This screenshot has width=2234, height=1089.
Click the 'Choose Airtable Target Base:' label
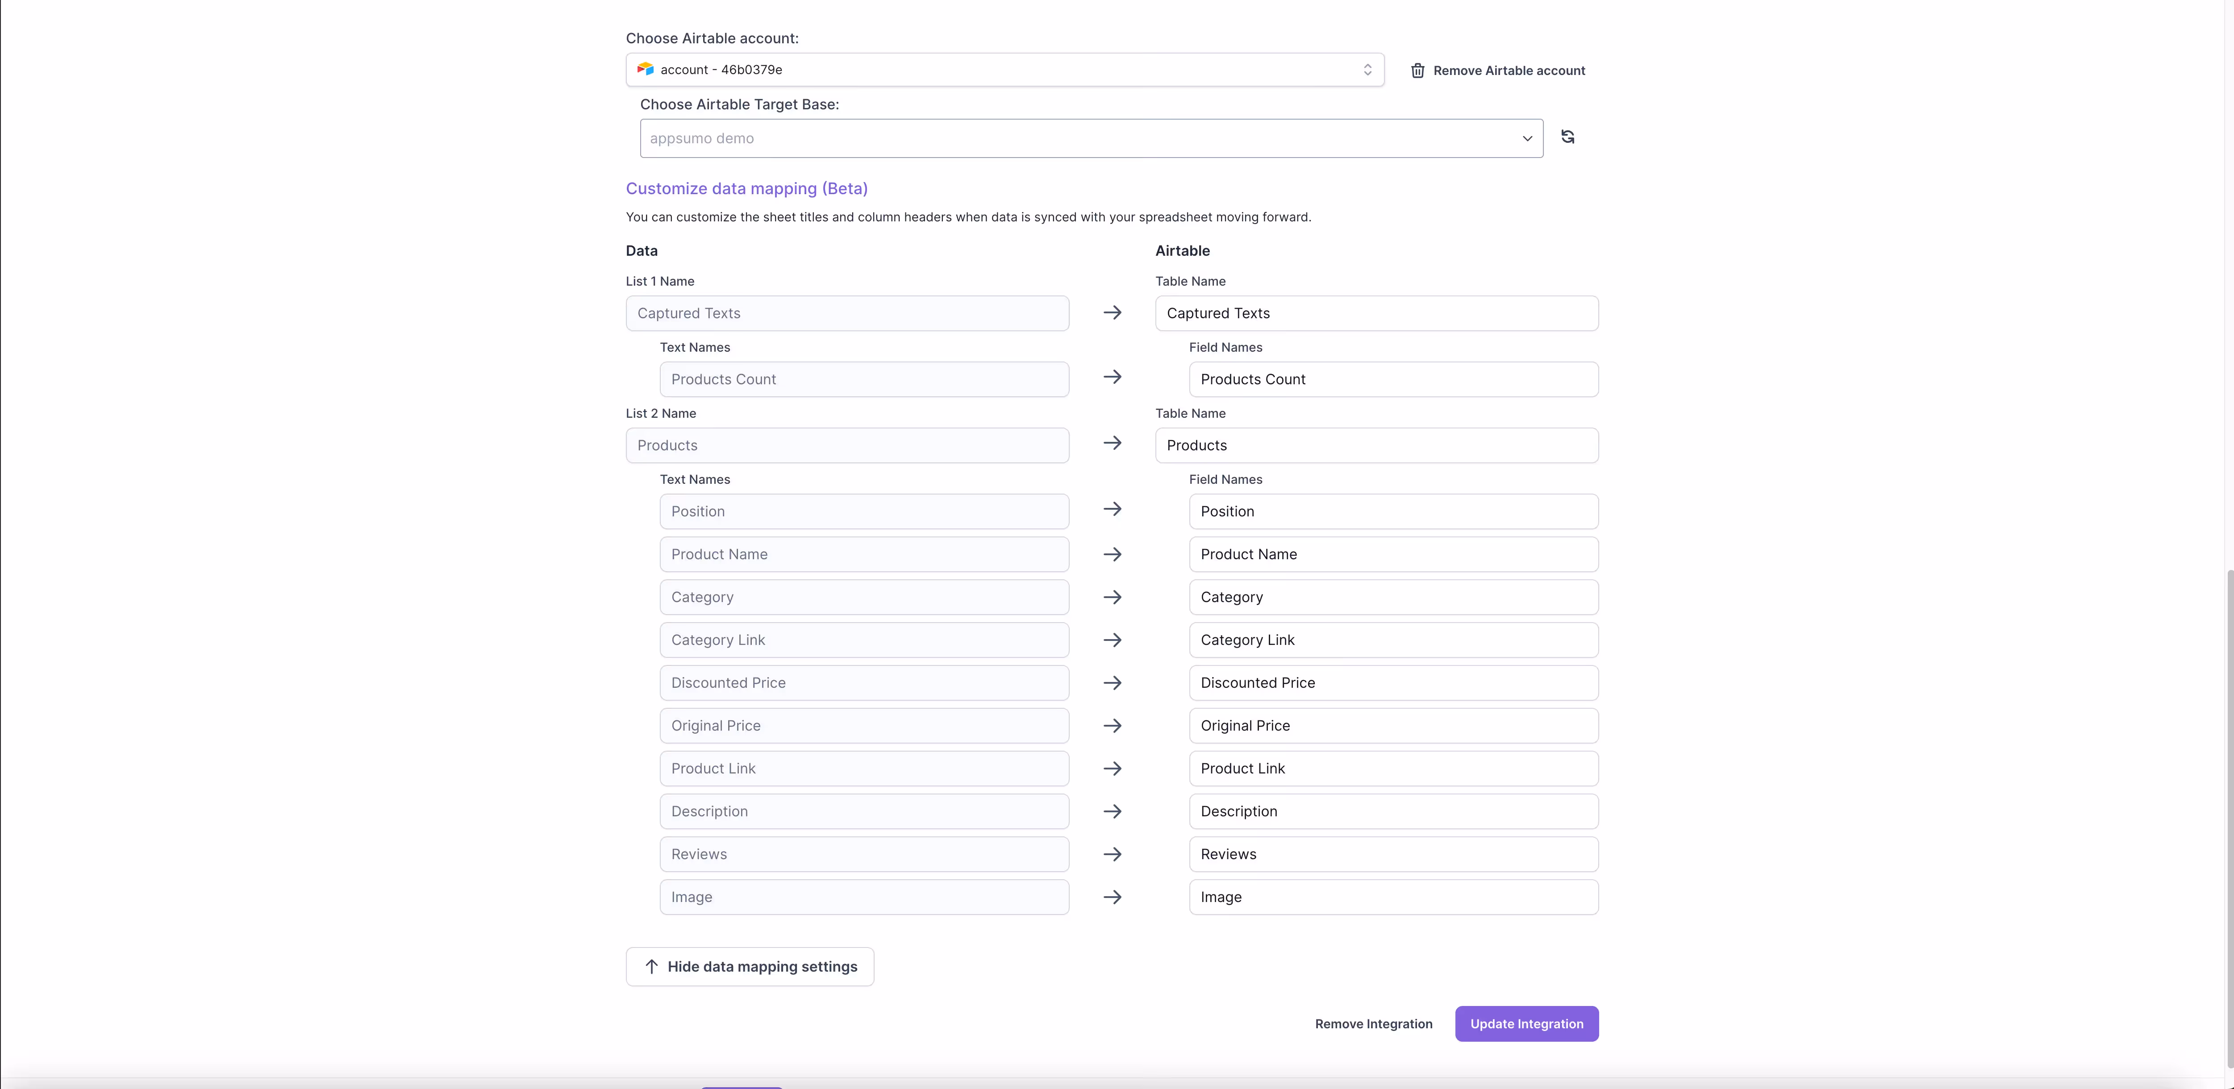(x=739, y=104)
